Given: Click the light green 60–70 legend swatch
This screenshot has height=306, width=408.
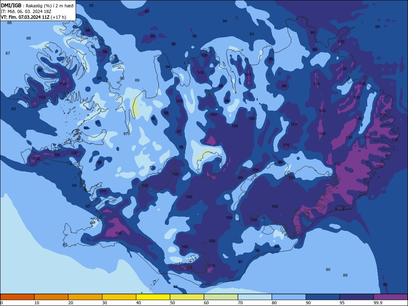Looking at the screenshot, I should [221, 297].
